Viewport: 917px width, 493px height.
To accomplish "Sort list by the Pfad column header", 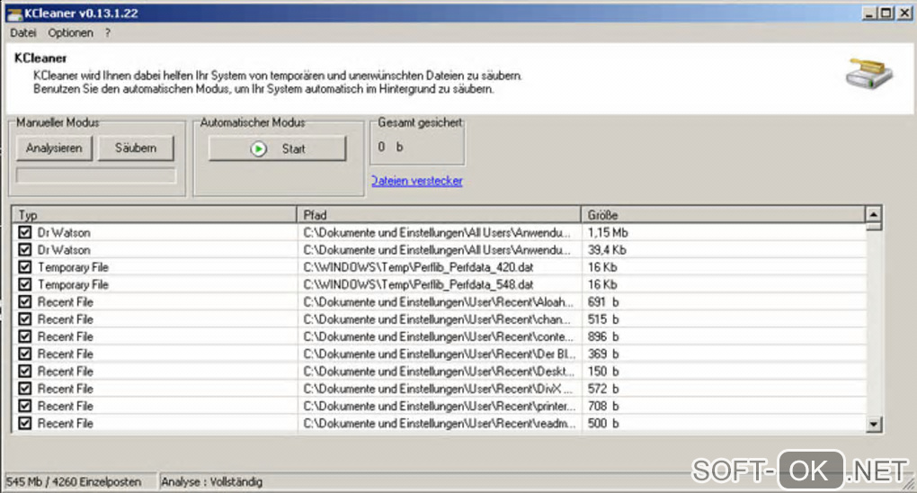I will click(x=439, y=215).
